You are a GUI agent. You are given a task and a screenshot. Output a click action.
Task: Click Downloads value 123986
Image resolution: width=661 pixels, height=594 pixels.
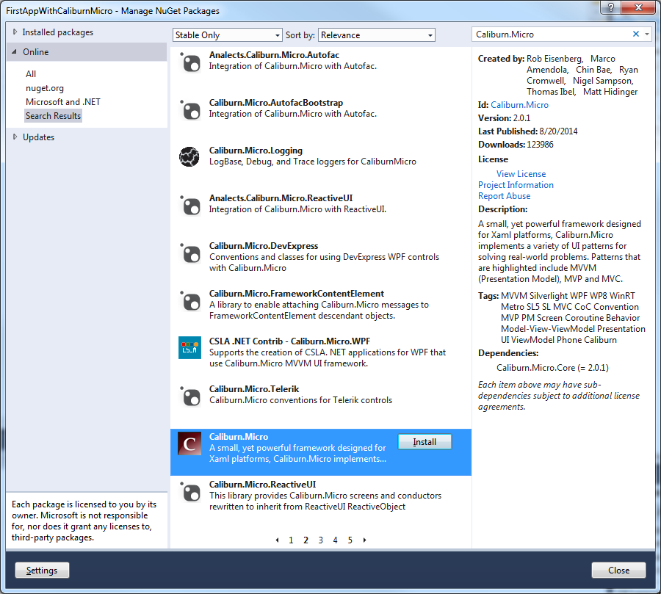(x=540, y=145)
